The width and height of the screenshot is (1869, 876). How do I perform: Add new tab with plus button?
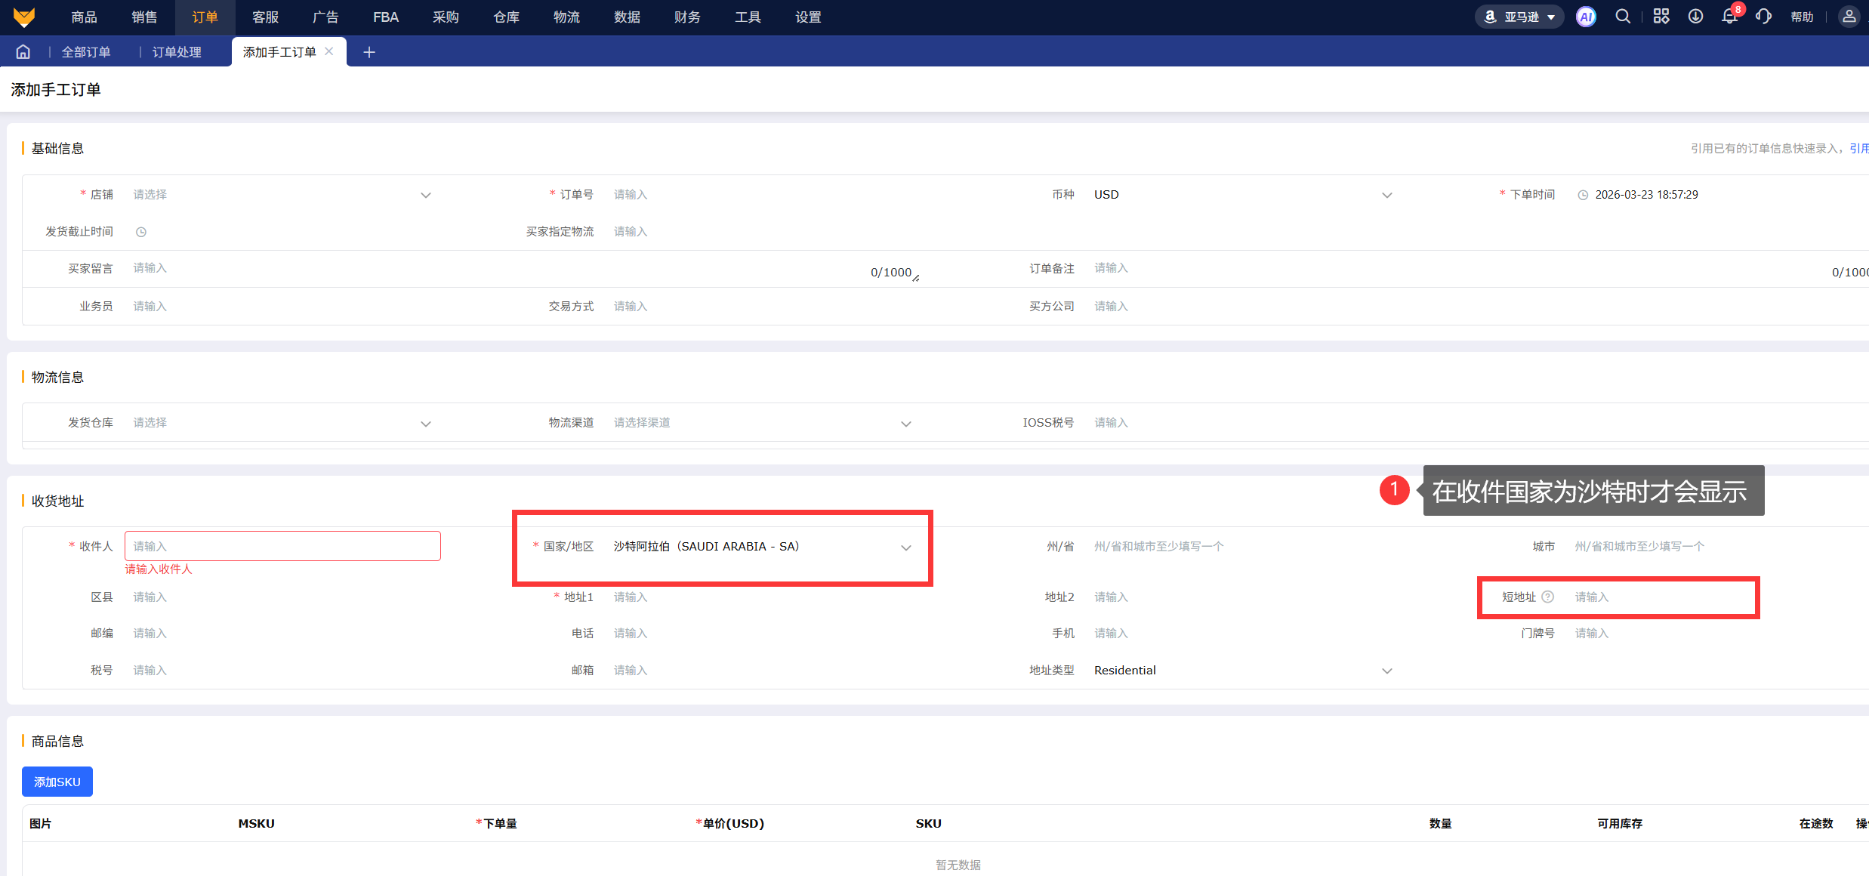[369, 51]
